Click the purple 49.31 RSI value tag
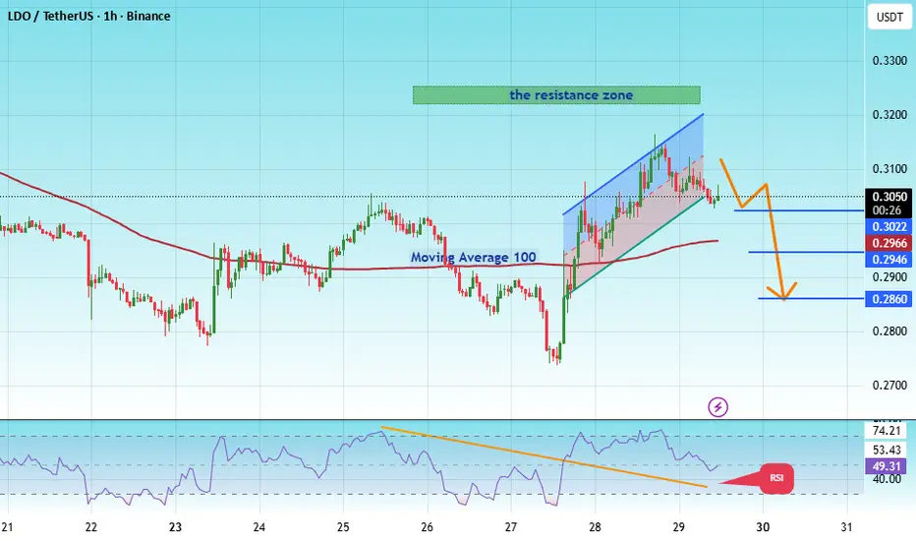 pyautogui.click(x=887, y=466)
